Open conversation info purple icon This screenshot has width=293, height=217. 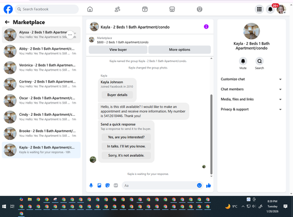tap(206, 26)
